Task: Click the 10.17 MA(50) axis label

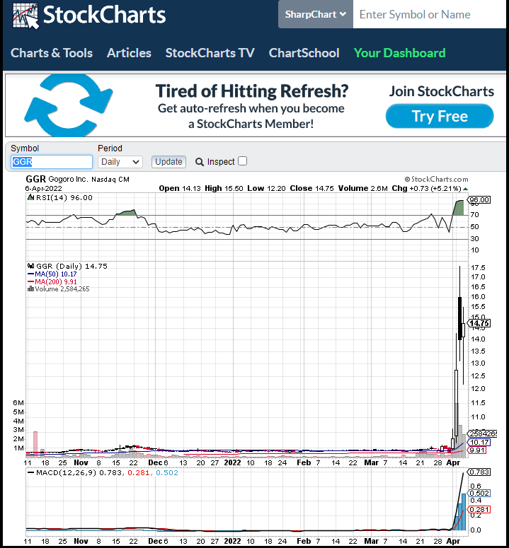Action: pyautogui.click(x=479, y=443)
